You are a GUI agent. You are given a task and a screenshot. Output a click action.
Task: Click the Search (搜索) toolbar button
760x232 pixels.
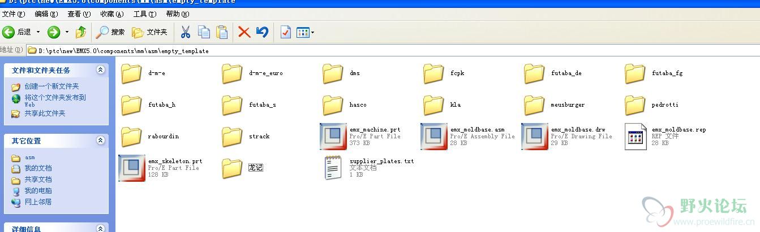click(x=110, y=32)
